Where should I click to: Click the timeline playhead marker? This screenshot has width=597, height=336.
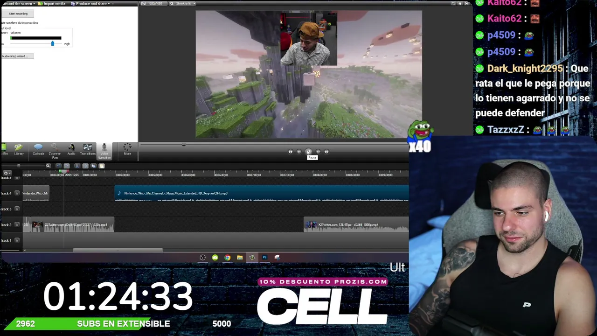(x=64, y=172)
